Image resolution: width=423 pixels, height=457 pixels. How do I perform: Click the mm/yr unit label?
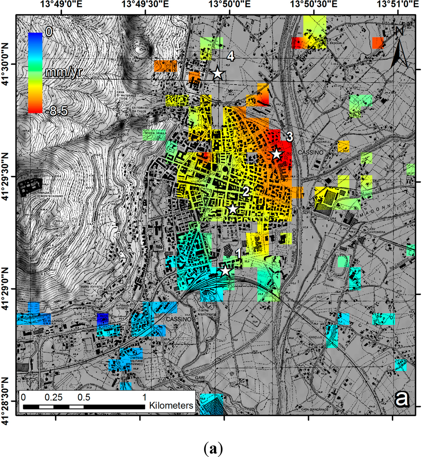coord(64,72)
